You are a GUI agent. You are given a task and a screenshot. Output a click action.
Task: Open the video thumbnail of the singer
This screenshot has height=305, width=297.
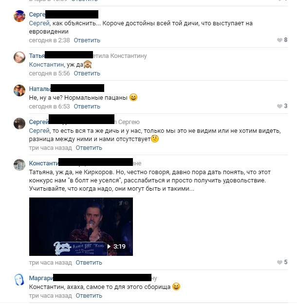point(81,227)
